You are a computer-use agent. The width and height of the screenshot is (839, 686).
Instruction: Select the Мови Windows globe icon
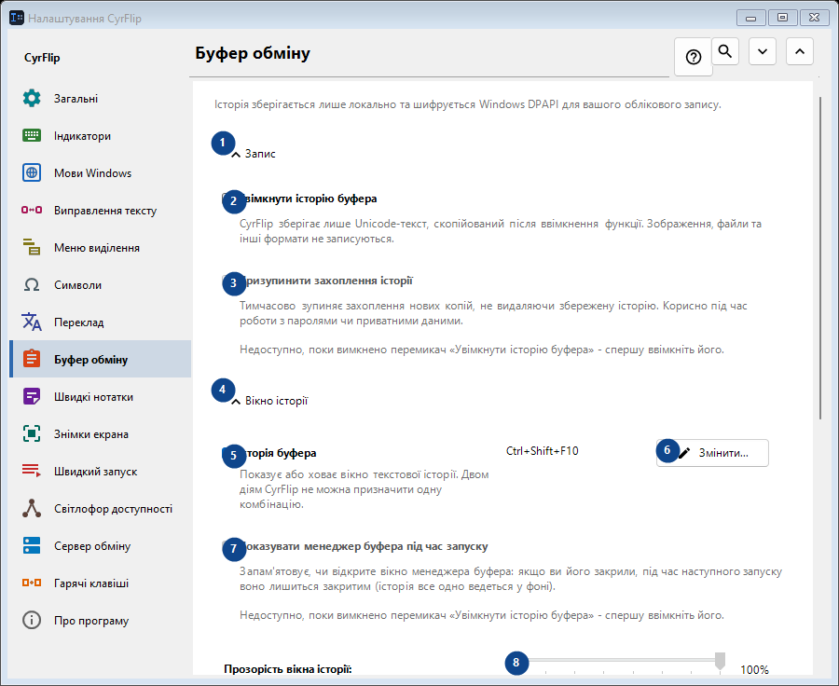(x=32, y=172)
